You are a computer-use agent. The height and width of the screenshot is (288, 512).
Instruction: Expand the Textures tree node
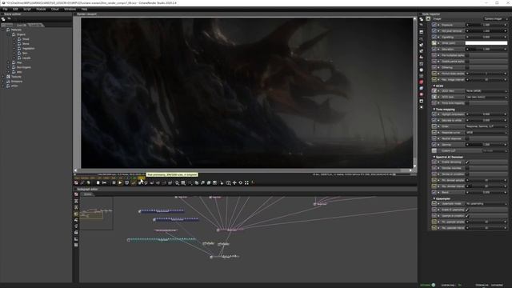(x=3, y=77)
